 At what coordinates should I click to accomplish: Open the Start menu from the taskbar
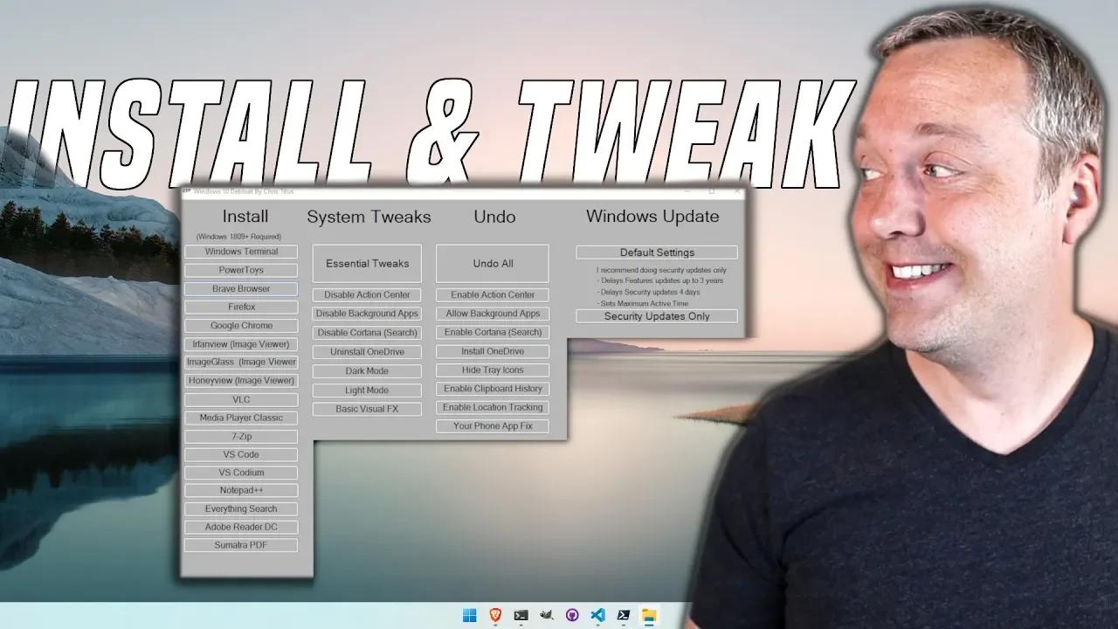(x=469, y=614)
